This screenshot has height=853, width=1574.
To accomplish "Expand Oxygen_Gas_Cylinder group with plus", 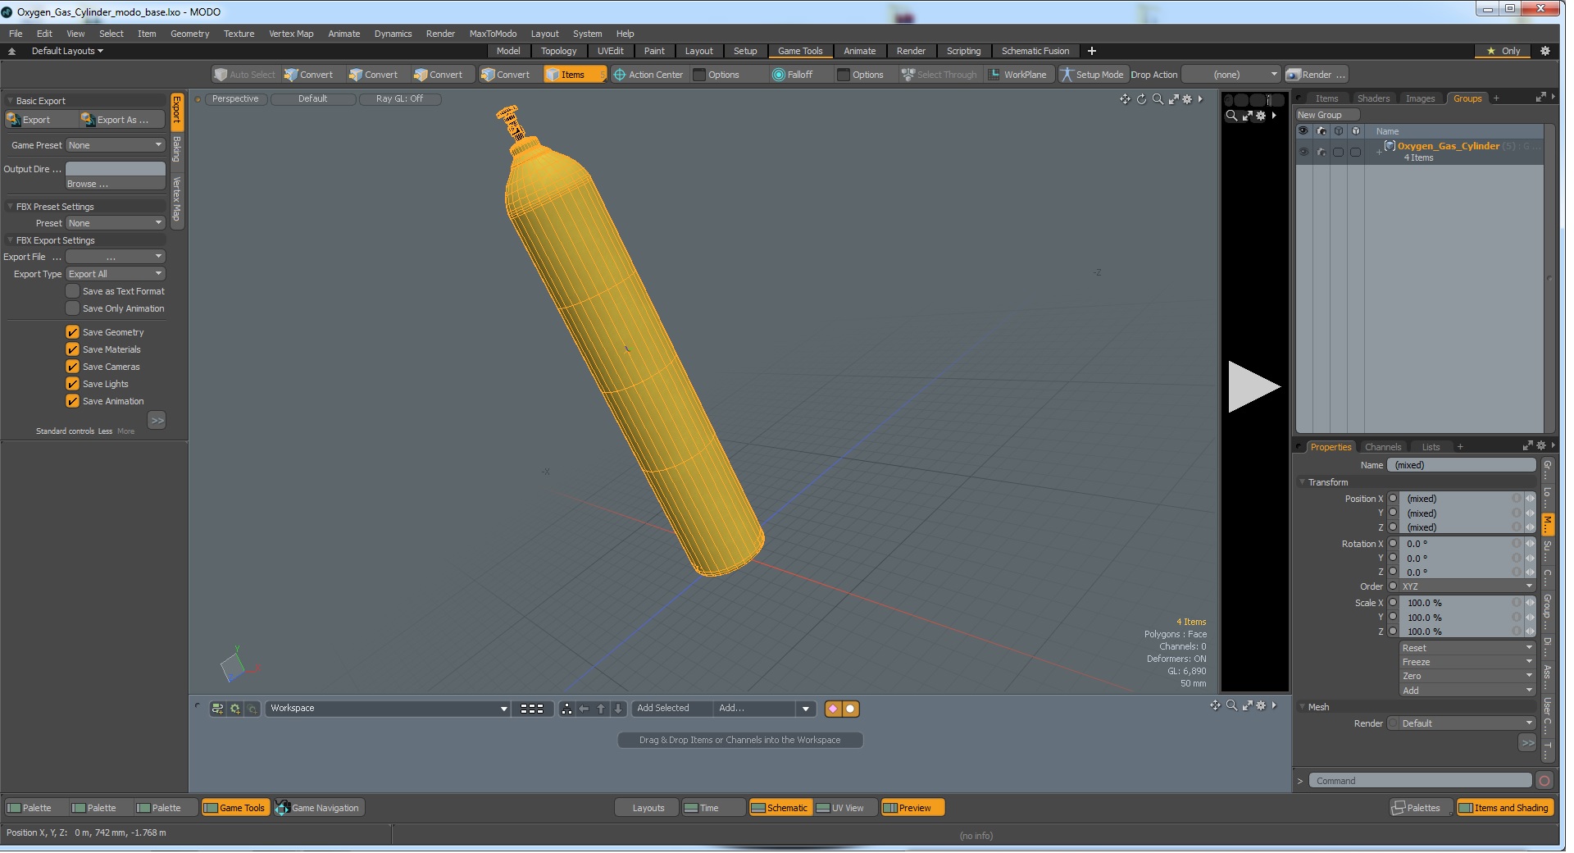I will (x=1378, y=152).
